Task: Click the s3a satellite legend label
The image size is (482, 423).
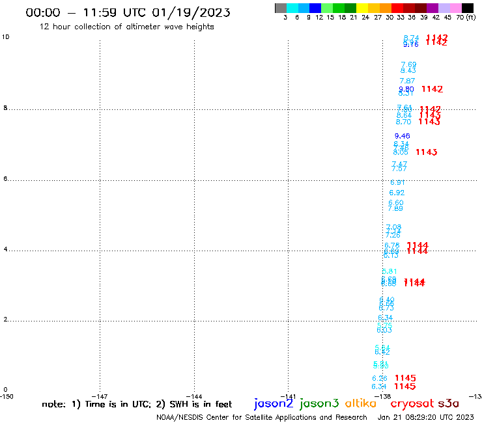Action: click(x=449, y=403)
